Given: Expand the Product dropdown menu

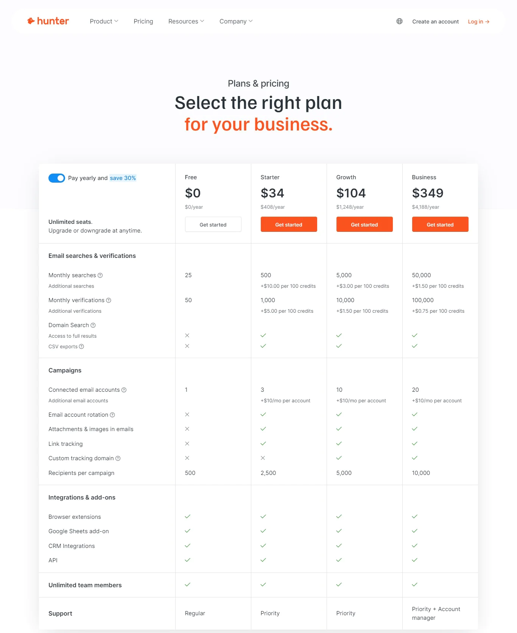Looking at the screenshot, I should (104, 21).
